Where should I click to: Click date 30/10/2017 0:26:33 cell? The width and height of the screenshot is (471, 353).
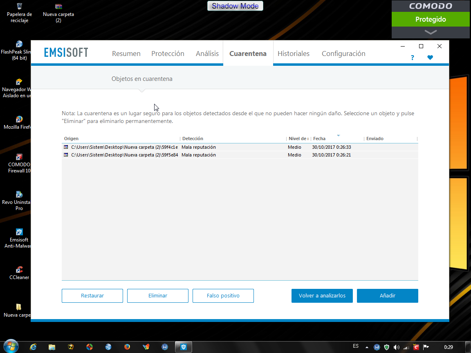pos(332,147)
